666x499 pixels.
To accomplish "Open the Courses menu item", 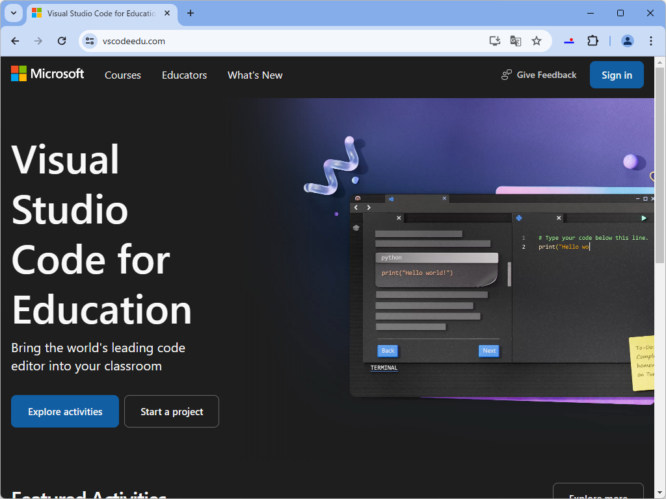I will (122, 75).
